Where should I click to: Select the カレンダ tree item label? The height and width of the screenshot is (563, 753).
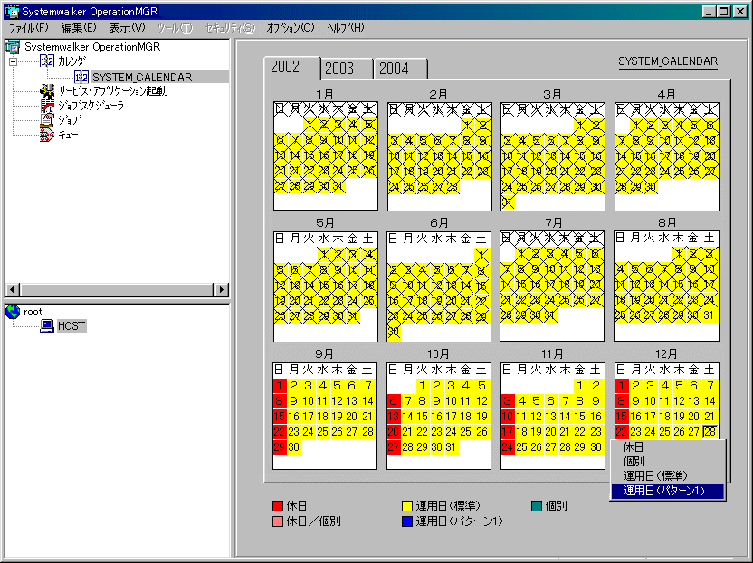[x=72, y=61]
